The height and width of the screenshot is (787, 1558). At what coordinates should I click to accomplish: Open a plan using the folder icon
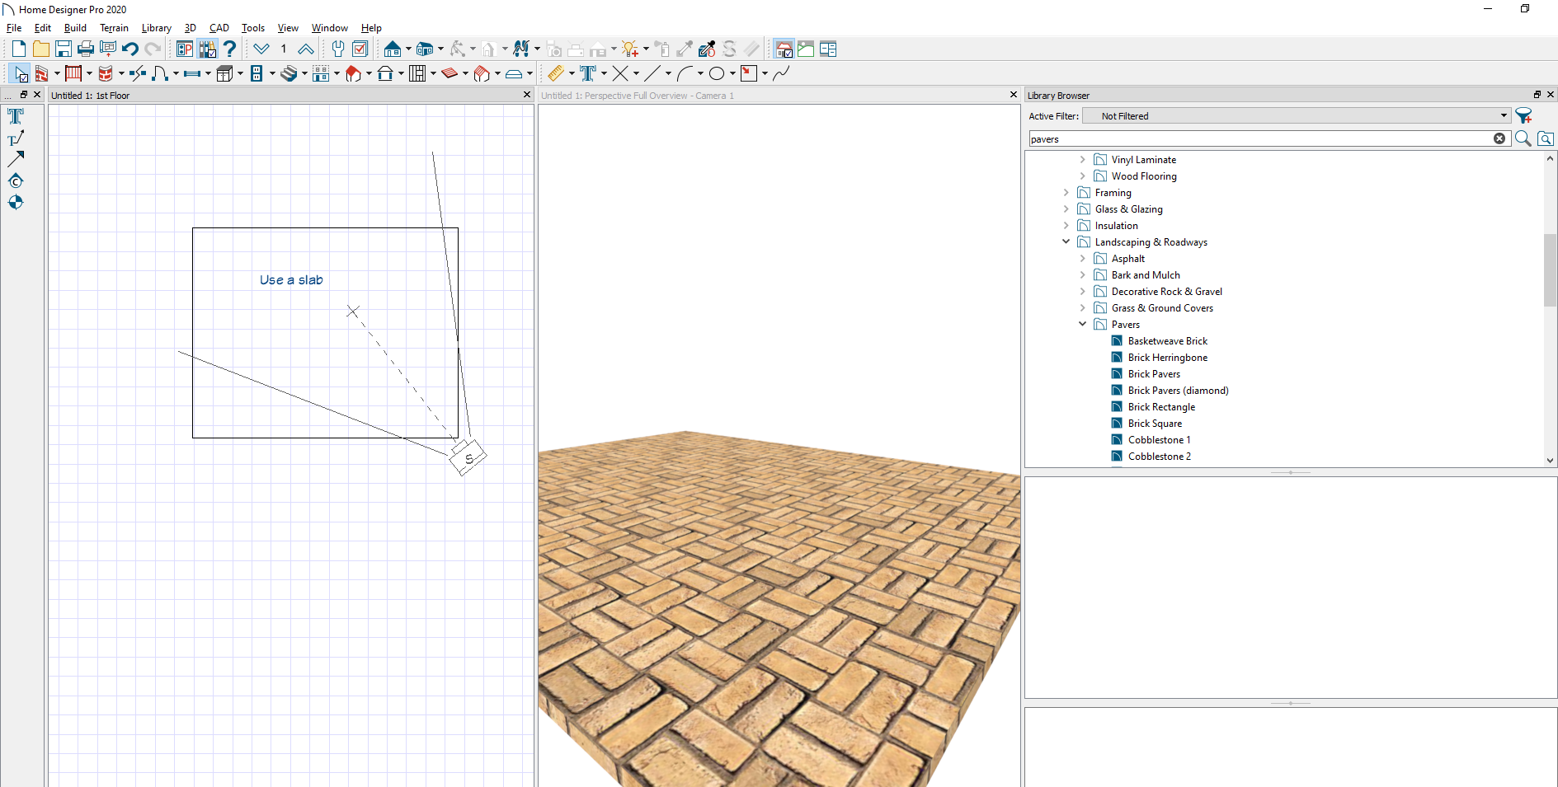tap(40, 49)
